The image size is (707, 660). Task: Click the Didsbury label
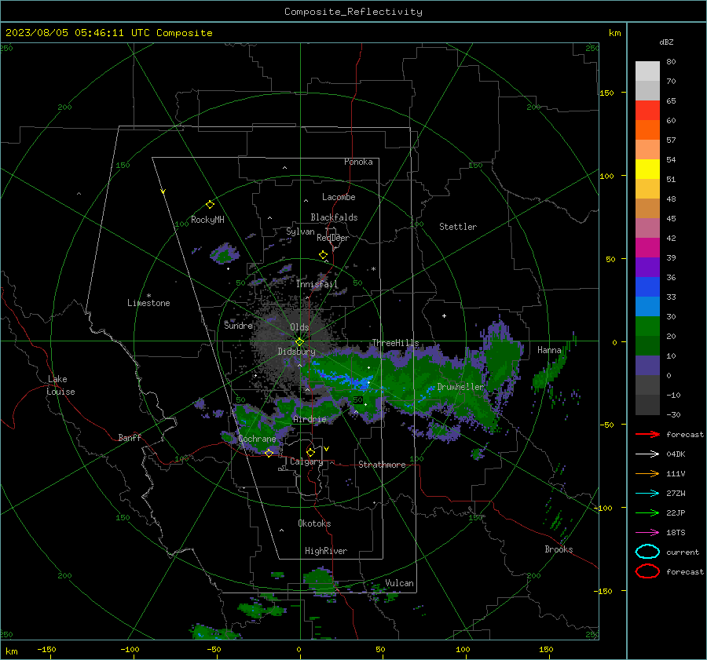(296, 352)
